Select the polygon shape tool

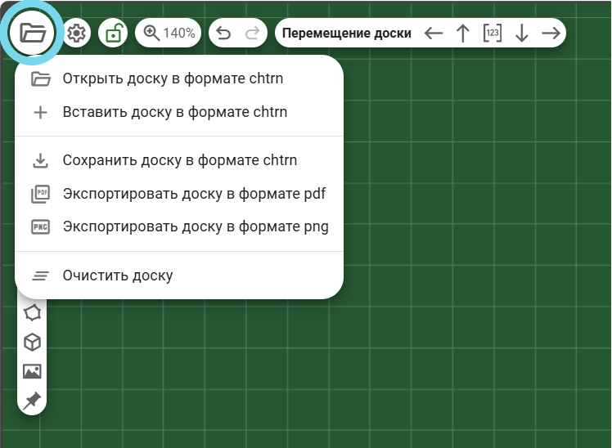tap(32, 312)
